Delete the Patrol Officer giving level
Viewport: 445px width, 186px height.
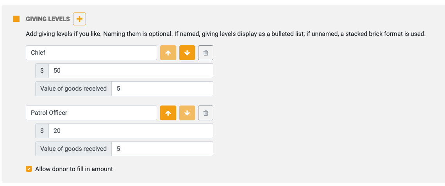(x=206, y=113)
